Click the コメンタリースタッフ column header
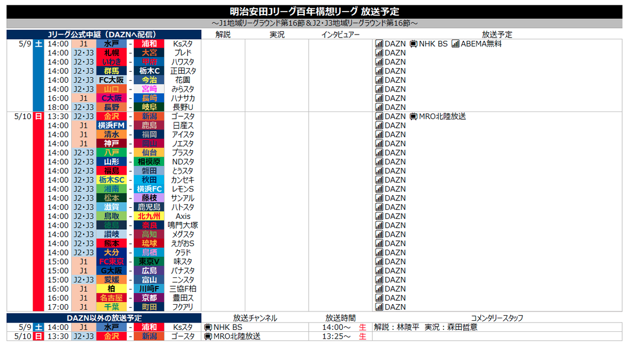 (496, 318)
